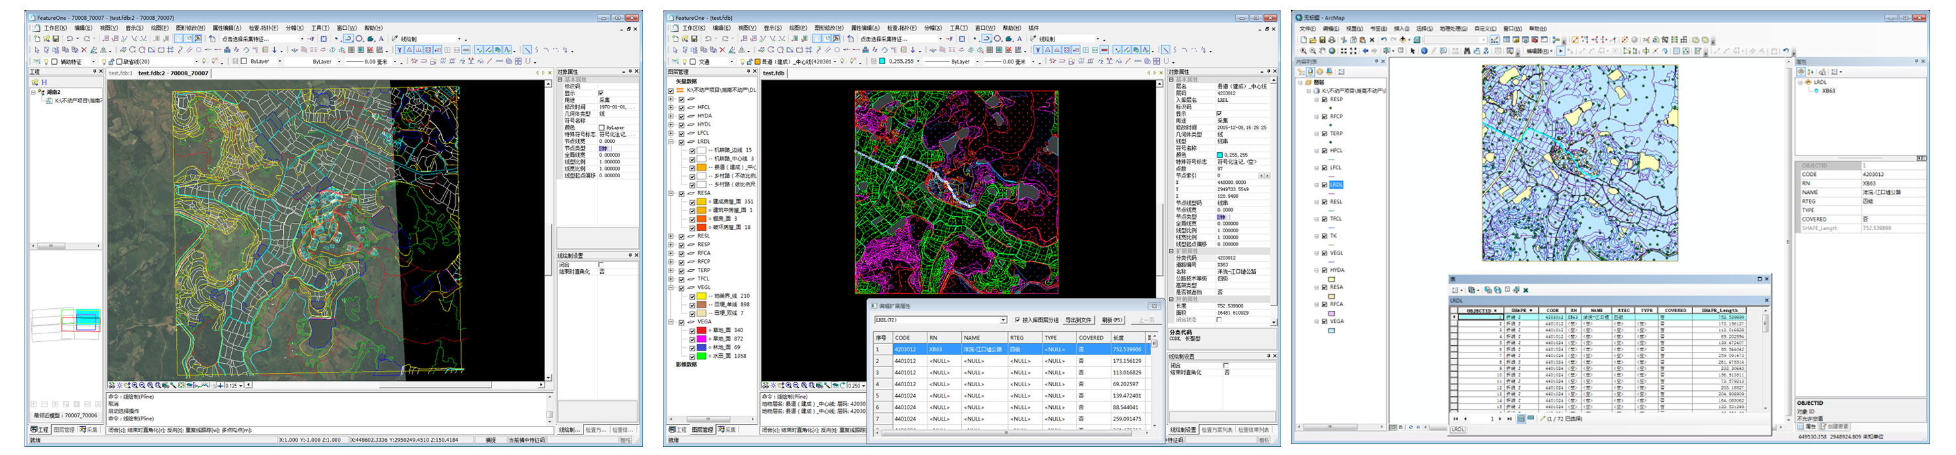The image size is (1956, 455).
Task: Switch to 图层管理 bottom tab in test.fdb window
Action: click(703, 429)
